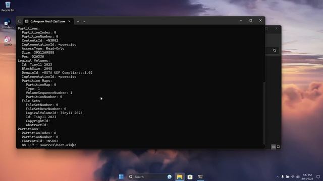Click the 'Logical Volumes:' line in terminal
The height and width of the screenshot is (181, 323).
point(34,60)
